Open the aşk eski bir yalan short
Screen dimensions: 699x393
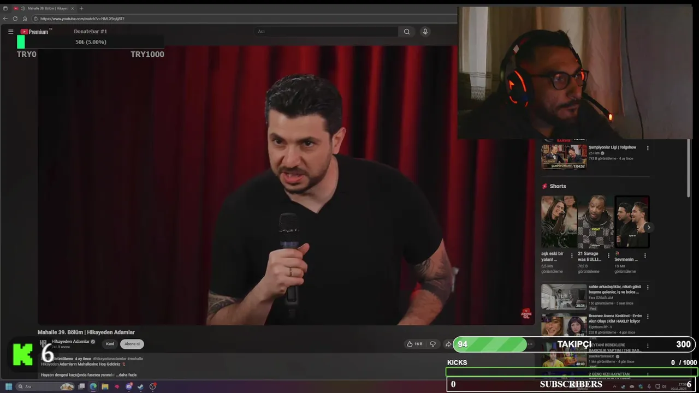coord(558,222)
